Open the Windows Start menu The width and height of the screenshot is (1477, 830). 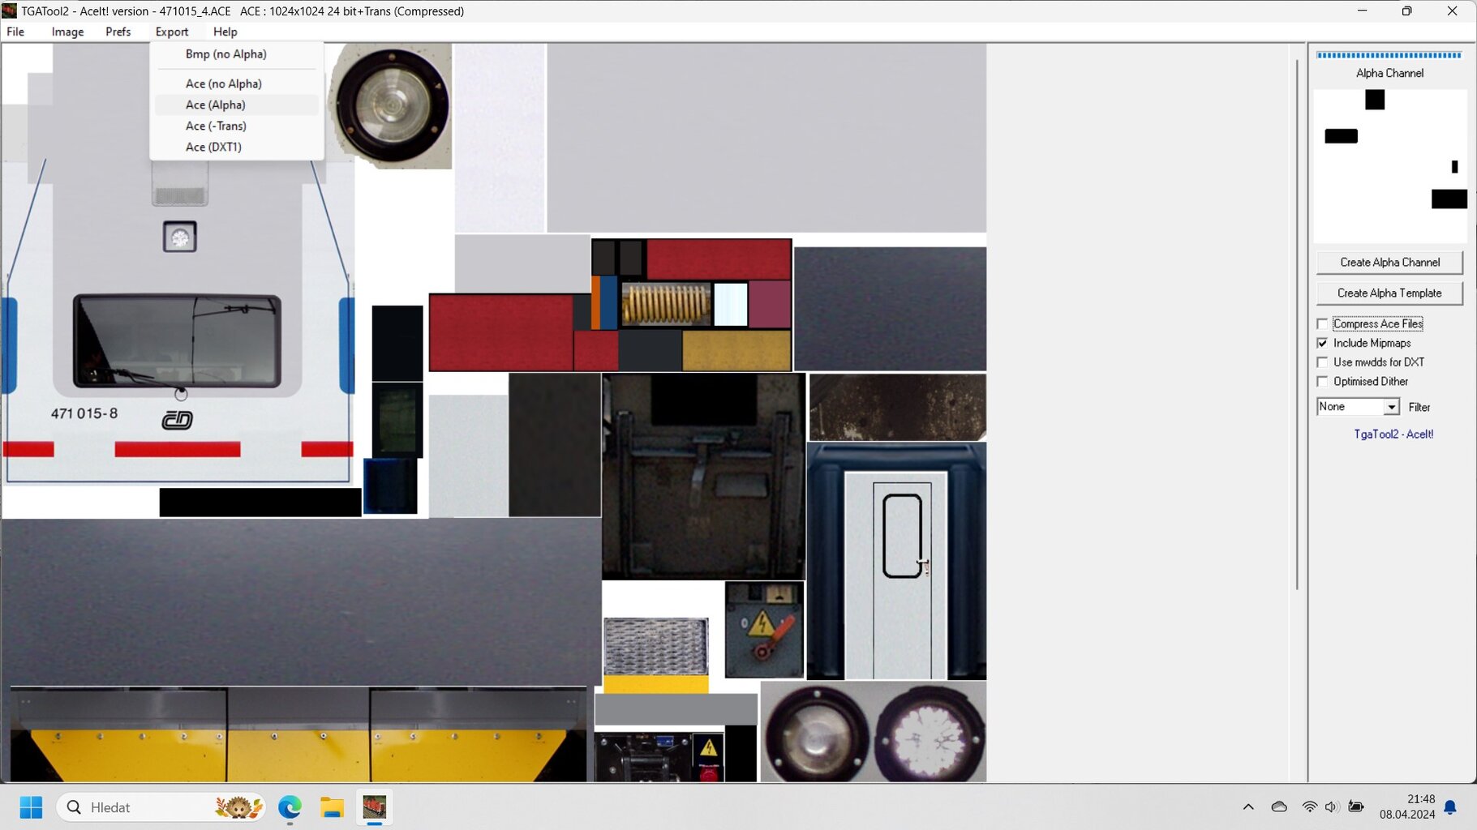tap(31, 807)
